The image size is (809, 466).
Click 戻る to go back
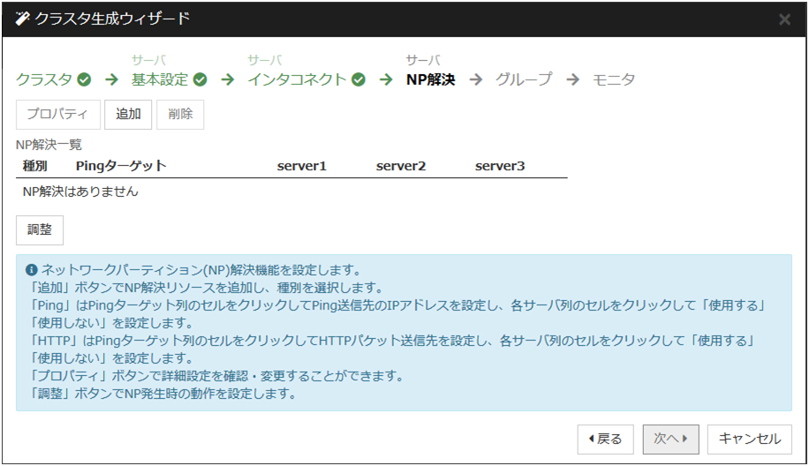pos(605,439)
